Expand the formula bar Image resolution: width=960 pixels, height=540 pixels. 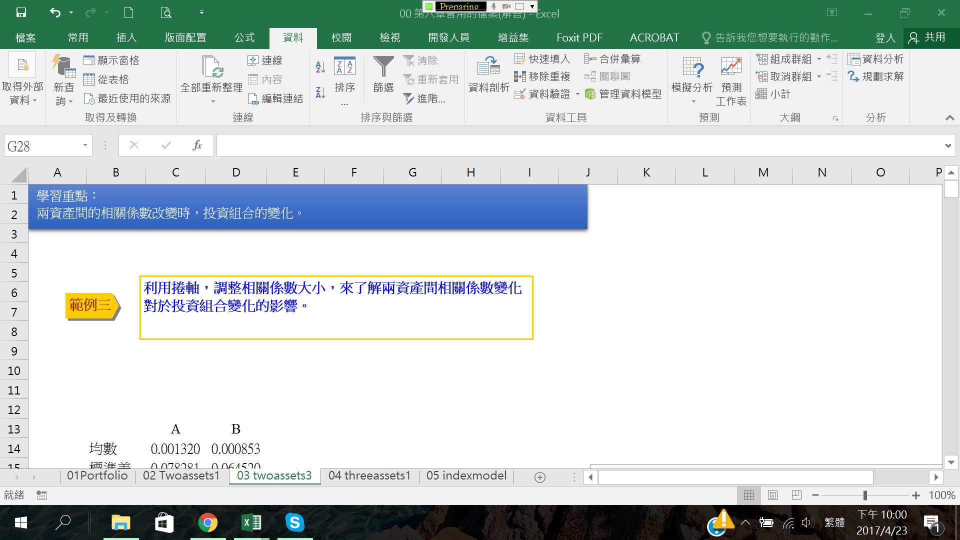pyautogui.click(x=948, y=145)
